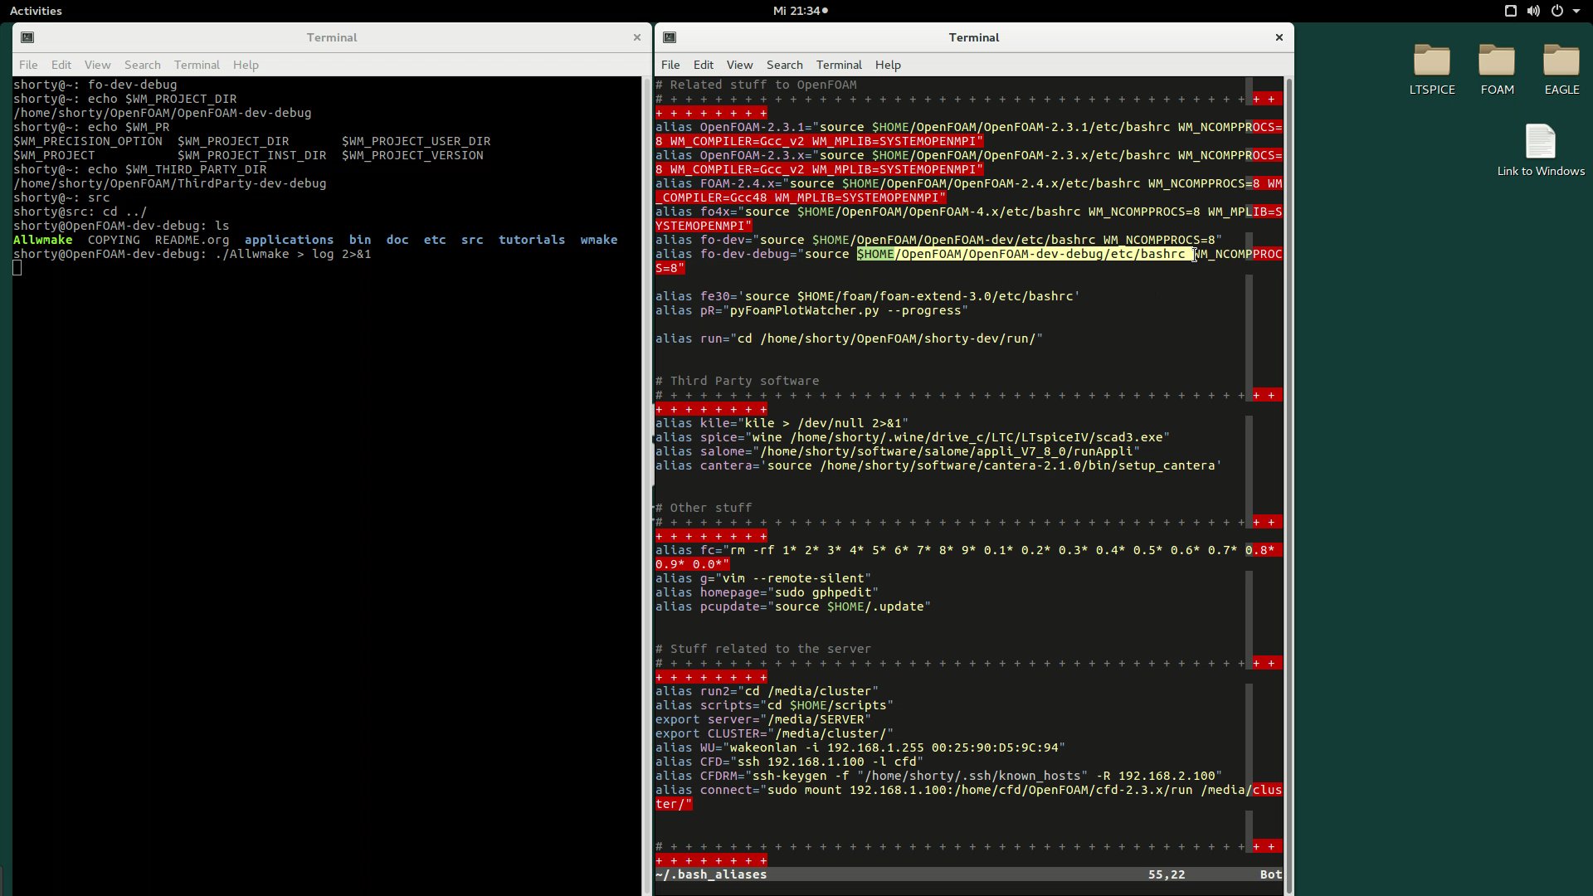The image size is (1593, 896).
Task: Click the 'applications' directory in ls output
Action: pos(289,240)
